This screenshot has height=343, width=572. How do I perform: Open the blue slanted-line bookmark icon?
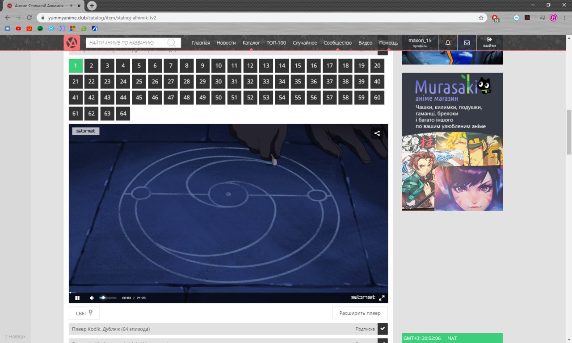(x=94, y=29)
